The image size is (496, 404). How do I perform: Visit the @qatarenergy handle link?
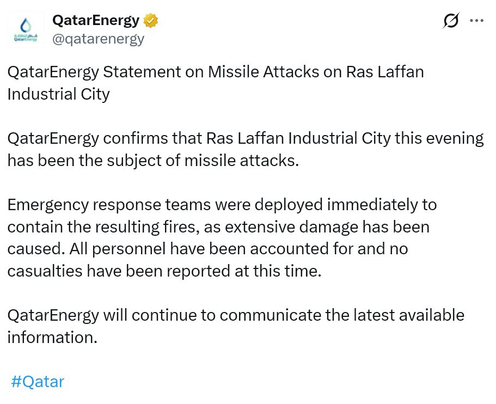[x=98, y=39]
